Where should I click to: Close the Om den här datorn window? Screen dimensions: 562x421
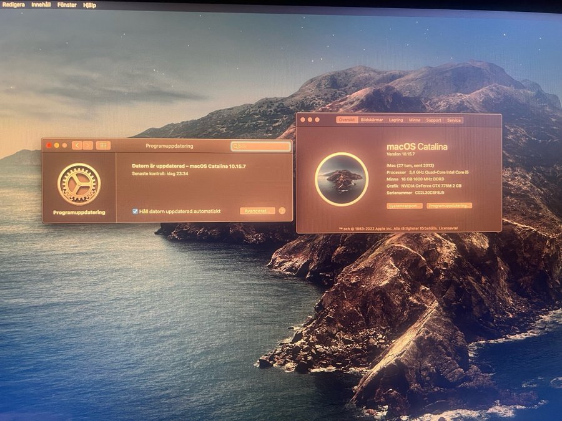(x=303, y=120)
